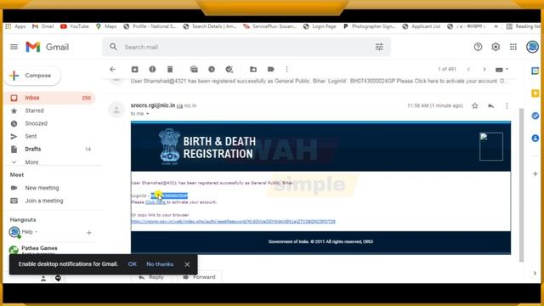Viewport: 544px width, 306px height.
Task: Star the srocrs.rgi@nic.in message
Action: (x=474, y=105)
